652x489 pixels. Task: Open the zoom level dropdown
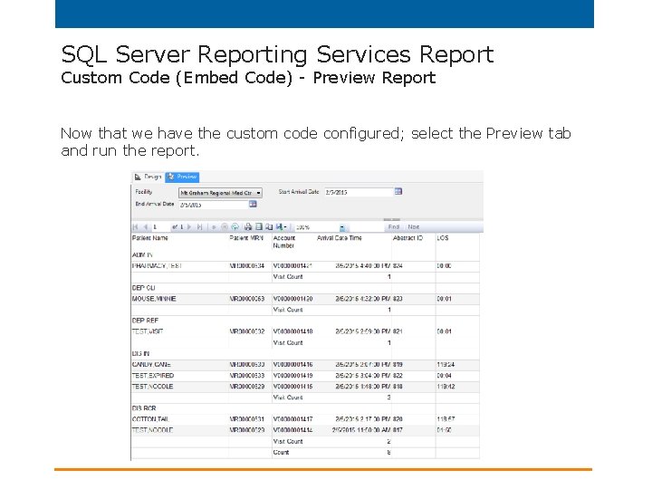pos(341,227)
